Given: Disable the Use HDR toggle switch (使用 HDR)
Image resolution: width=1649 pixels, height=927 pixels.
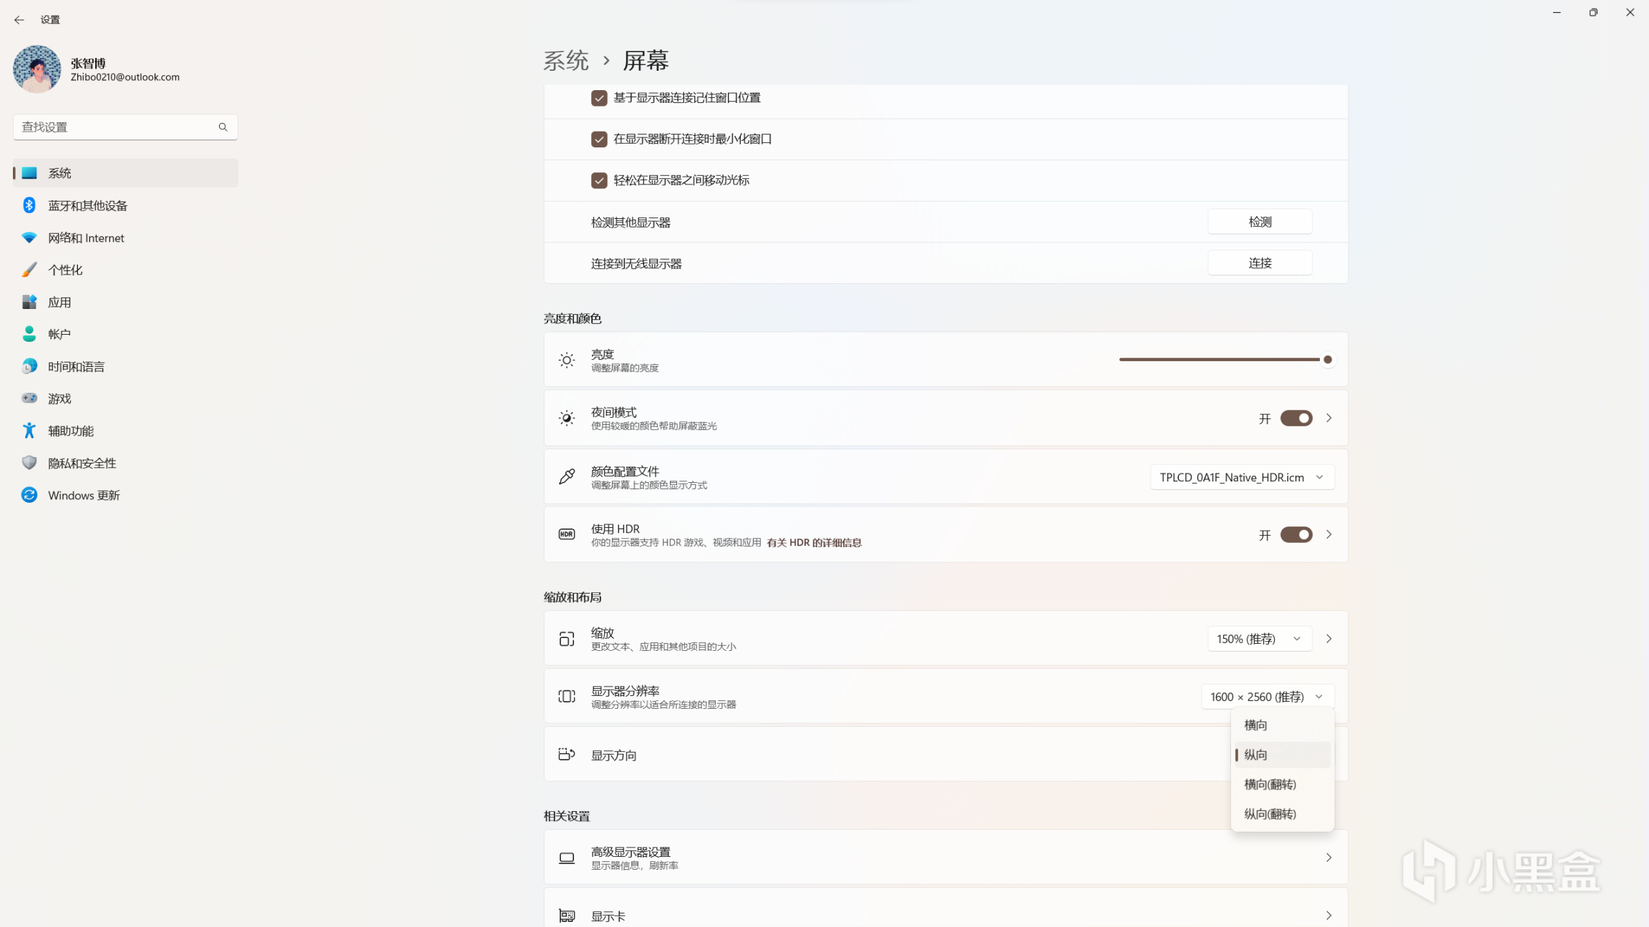Looking at the screenshot, I should [1295, 535].
